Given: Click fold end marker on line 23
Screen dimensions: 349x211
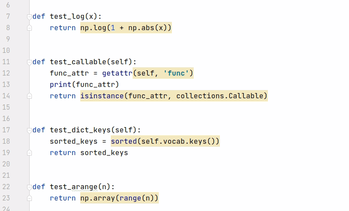Looking at the screenshot, I should click(29, 198).
